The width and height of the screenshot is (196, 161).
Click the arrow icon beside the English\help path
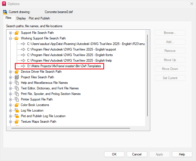point(23,61)
